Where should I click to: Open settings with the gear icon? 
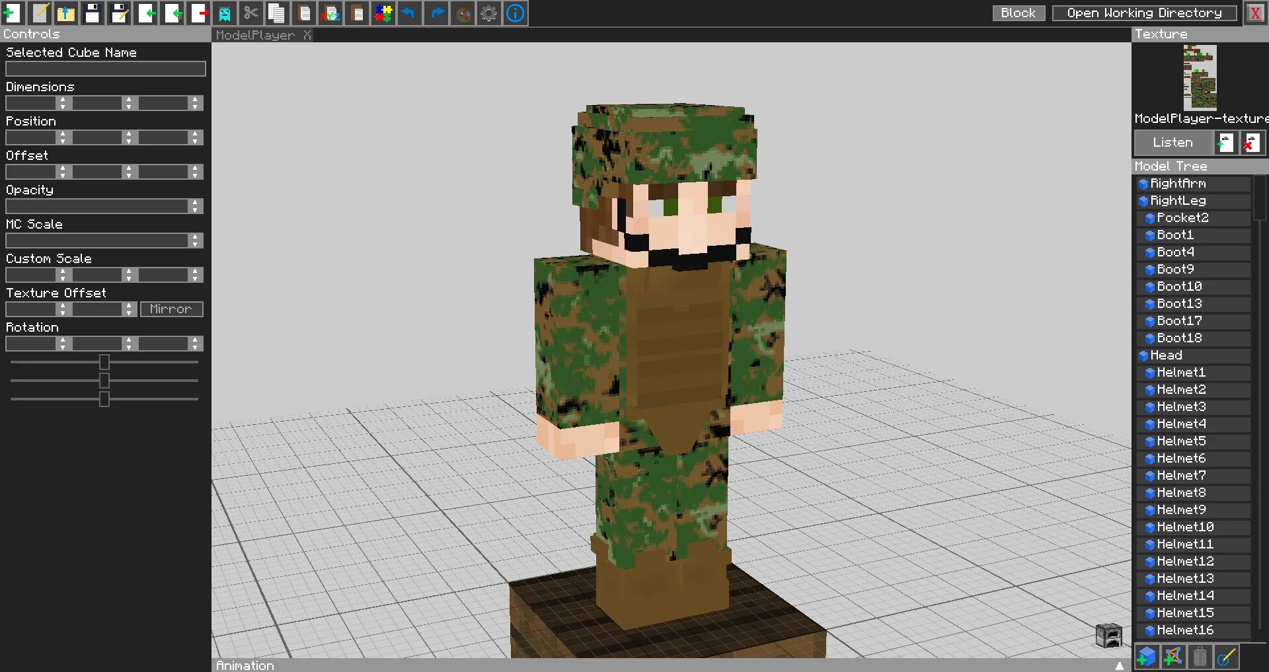click(x=489, y=13)
